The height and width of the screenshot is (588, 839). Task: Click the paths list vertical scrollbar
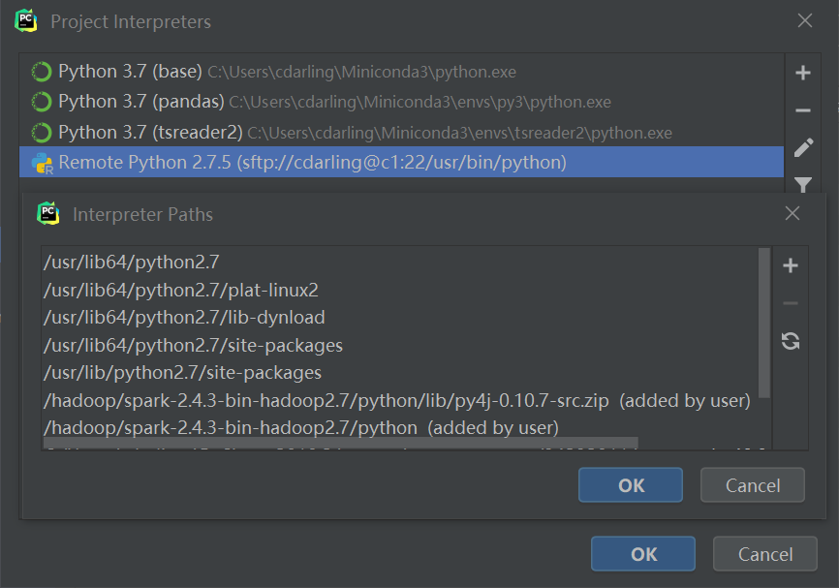click(x=764, y=320)
